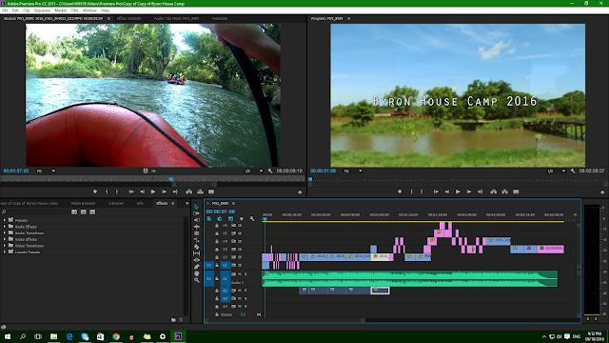Play the sequence in Program monitor
The image size is (609, 343).
[458, 192]
